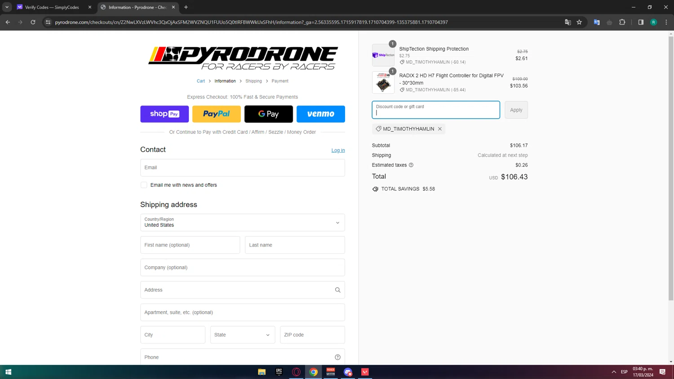Enable Email me with news and offers
674x379 pixels.
pos(144,185)
